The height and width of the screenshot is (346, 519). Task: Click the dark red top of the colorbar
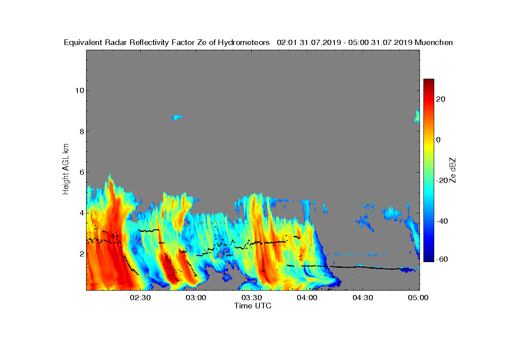[429, 82]
